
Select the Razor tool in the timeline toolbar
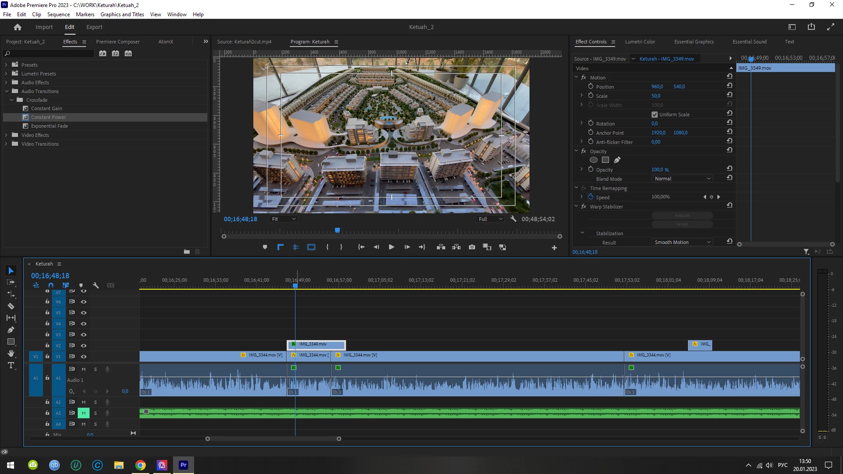click(11, 306)
